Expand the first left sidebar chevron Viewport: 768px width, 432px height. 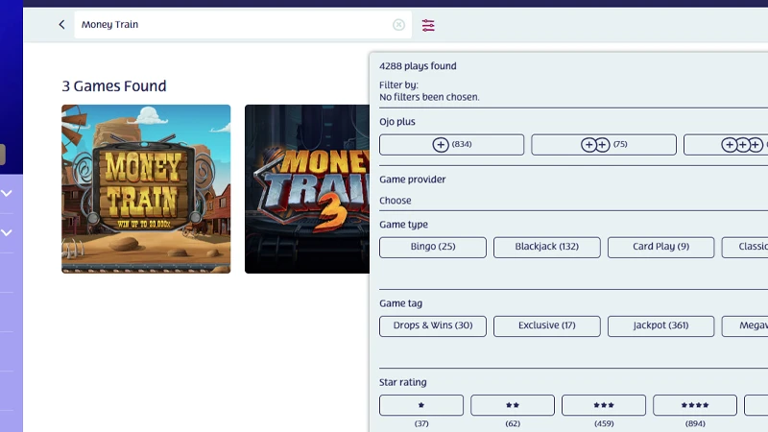point(7,193)
